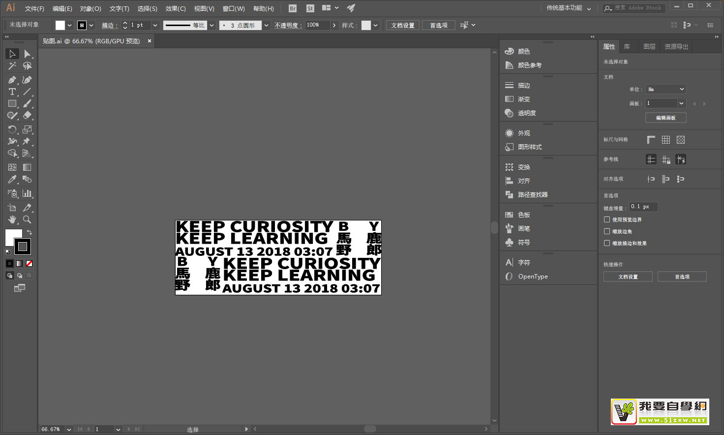The width and height of the screenshot is (724, 435).
Task: Select the Artboard tool
Action: coord(12,208)
